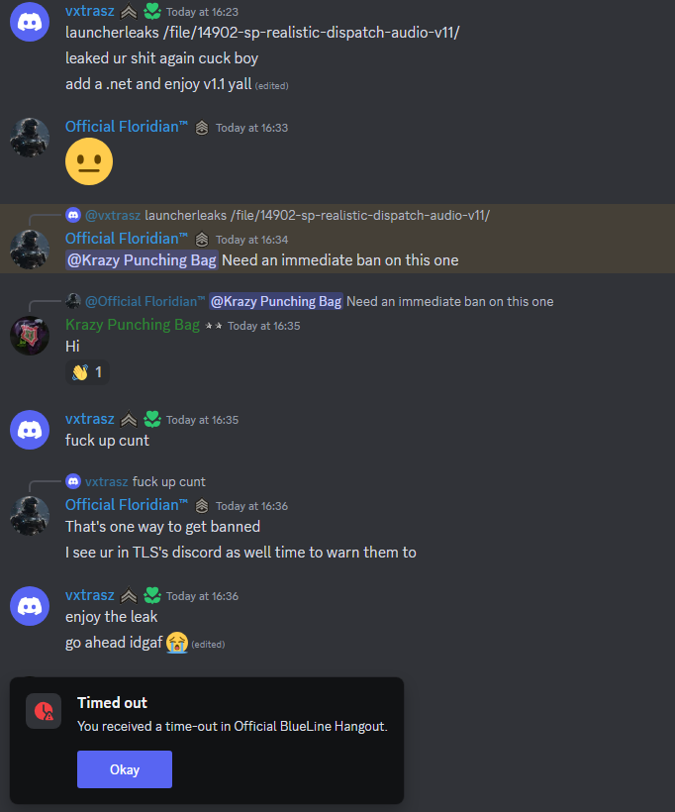Click the crying emoji in the idgaf message
This screenshot has height=812, width=675.
tap(177, 643)
